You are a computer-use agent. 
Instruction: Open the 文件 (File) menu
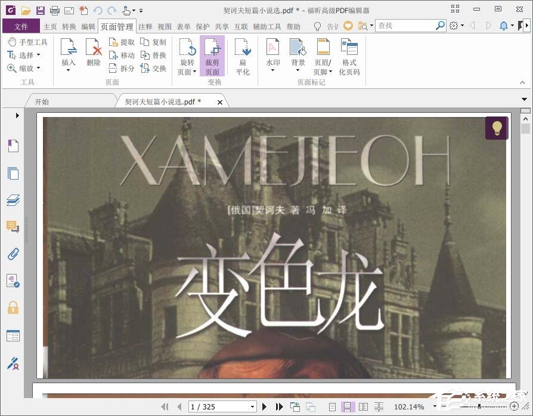click(21, 26)
